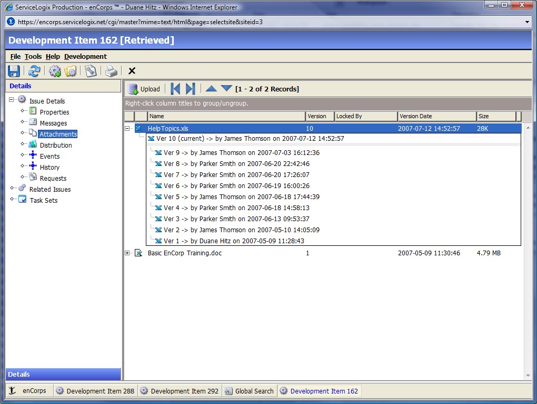
Task: Sort by the Name column header
Action: [226, 116]
